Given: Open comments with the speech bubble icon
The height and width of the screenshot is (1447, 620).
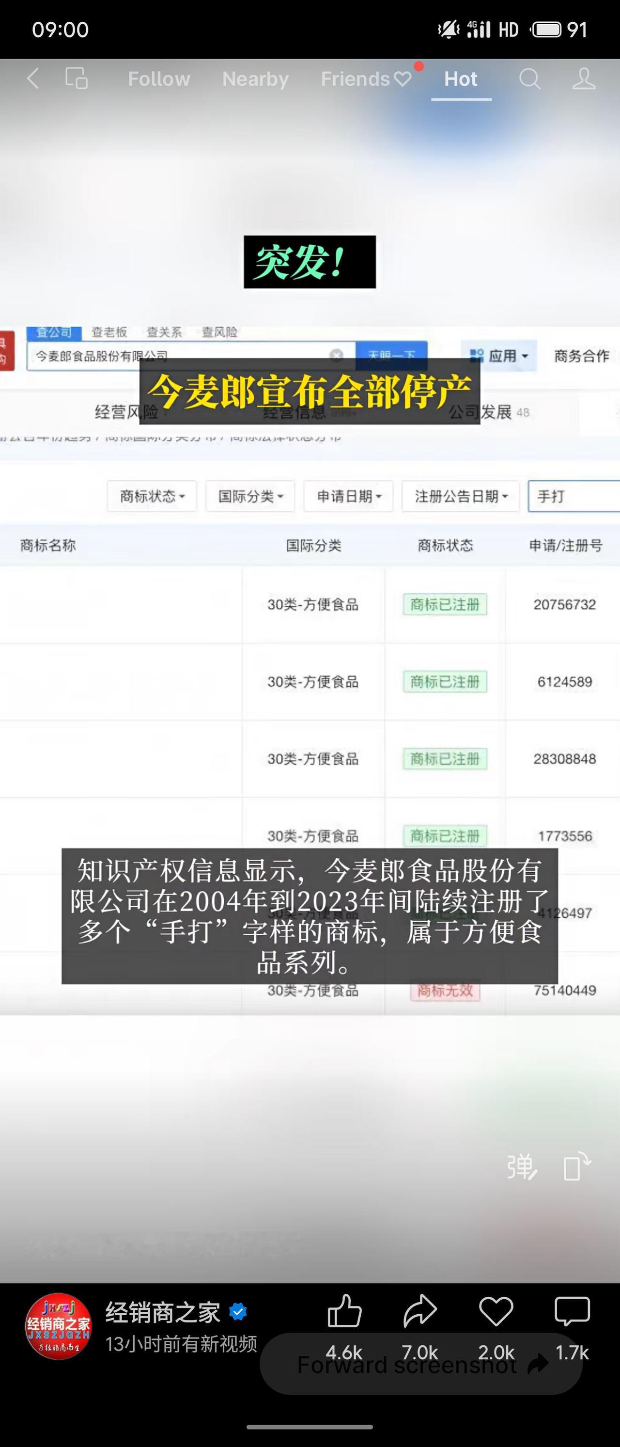Looking at the screenshot, I should click(x=572, y=1312).
